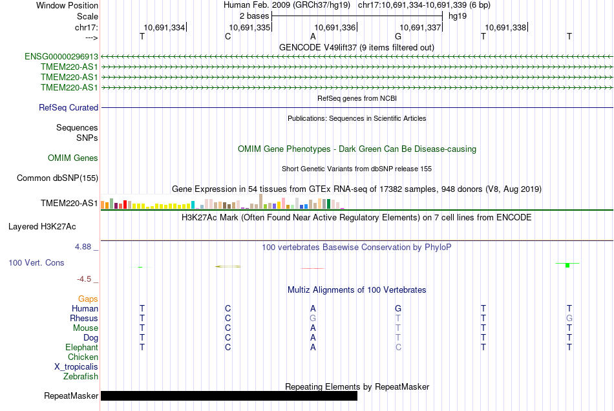614x411 pixels.
Task: Click the Human Feb. 2009 (GRCh37/hg19) assembly text
Action: [x=286, y=5]
